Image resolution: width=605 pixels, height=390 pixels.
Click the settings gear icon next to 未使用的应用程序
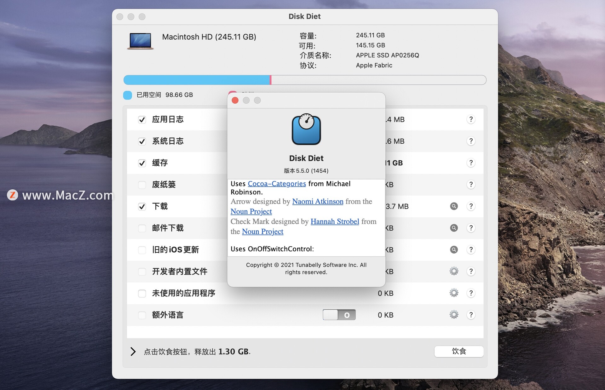pos(454,293)
